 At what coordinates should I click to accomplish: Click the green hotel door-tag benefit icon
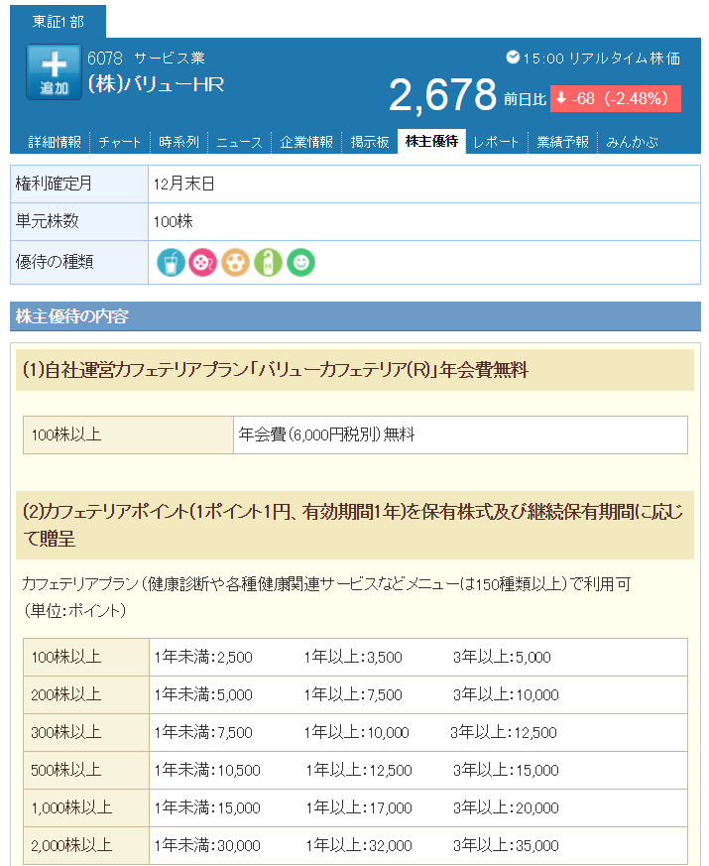tap(269, 262)
